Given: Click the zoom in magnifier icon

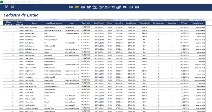Looking at the screenshot, I should click(x=12, y=7).
